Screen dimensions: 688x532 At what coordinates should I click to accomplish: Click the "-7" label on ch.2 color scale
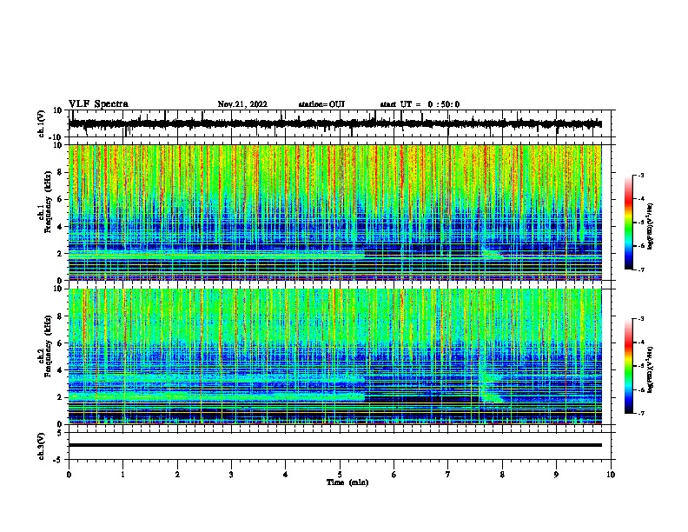[640, 413]
